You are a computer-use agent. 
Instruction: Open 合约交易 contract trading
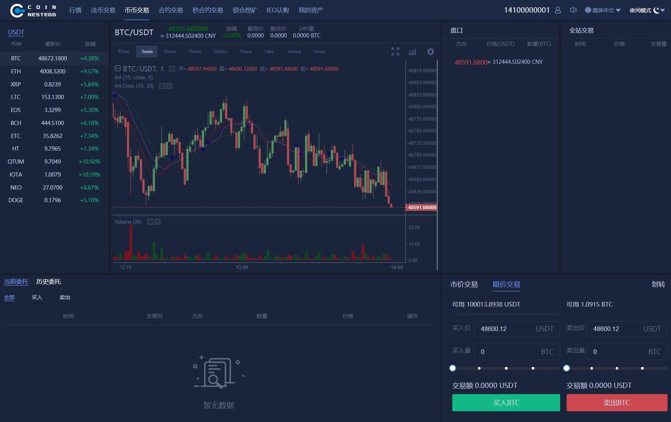point(171,10)
